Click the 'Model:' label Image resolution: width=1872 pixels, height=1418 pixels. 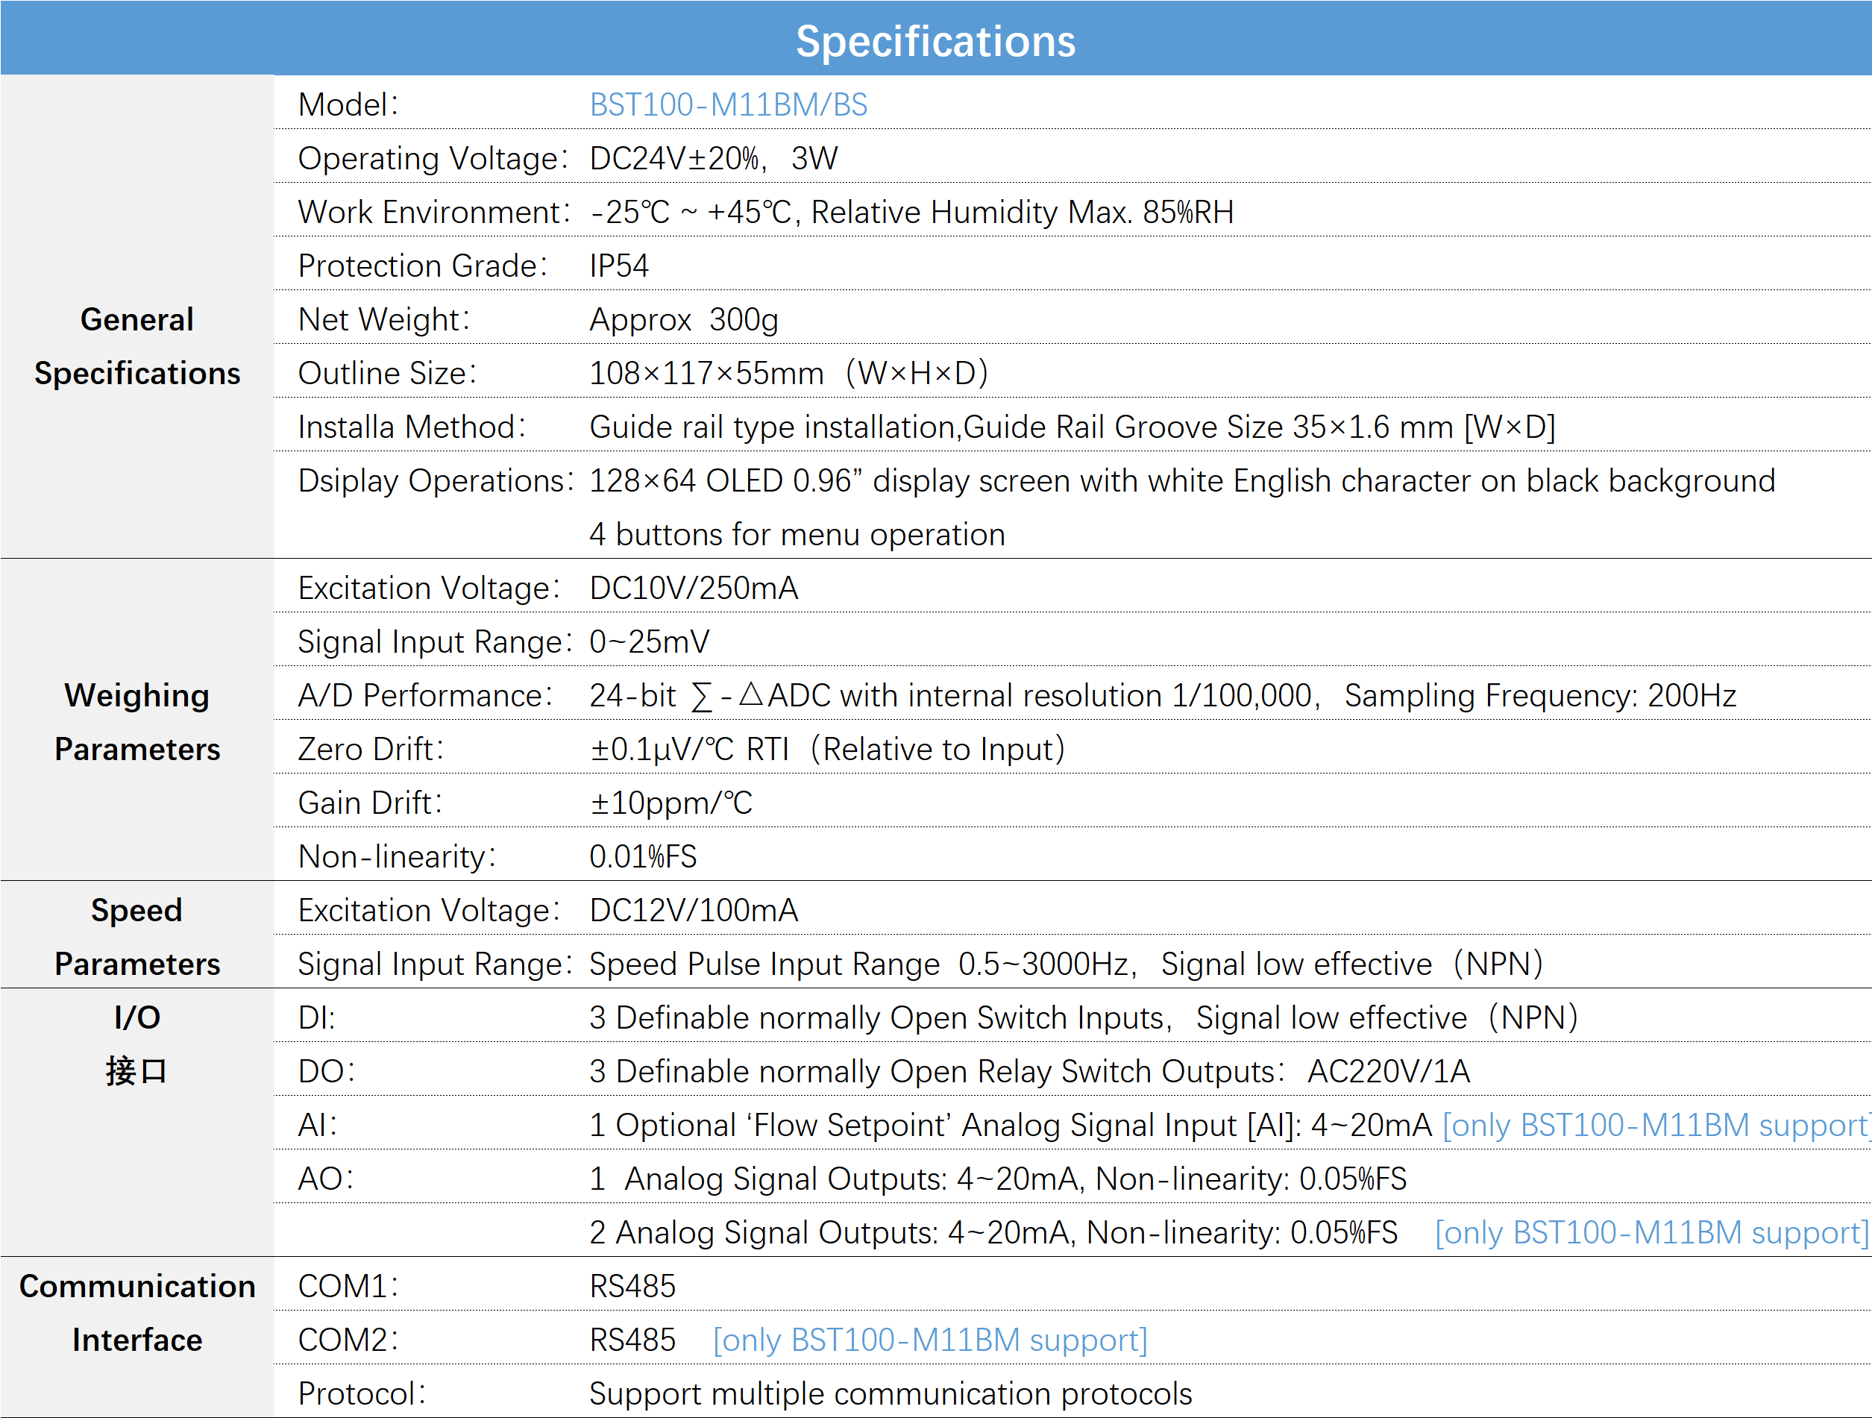(x=348, y=105)
